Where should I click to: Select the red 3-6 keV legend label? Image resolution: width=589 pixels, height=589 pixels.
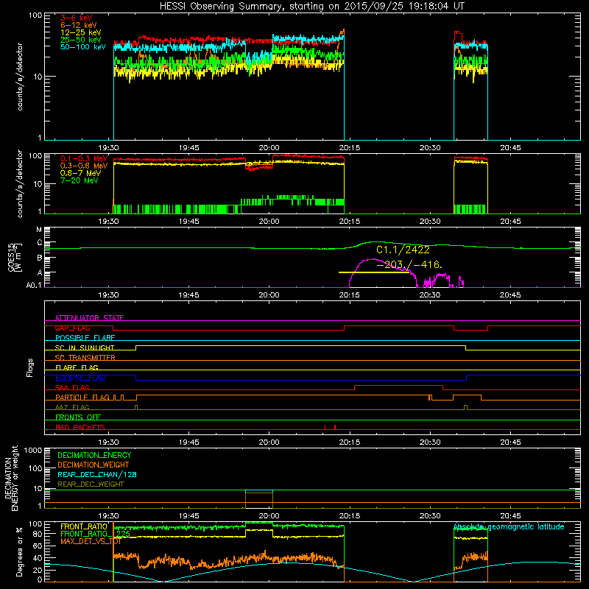[77, 18]
